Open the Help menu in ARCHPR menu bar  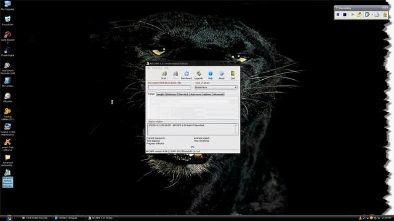[166, 68]
